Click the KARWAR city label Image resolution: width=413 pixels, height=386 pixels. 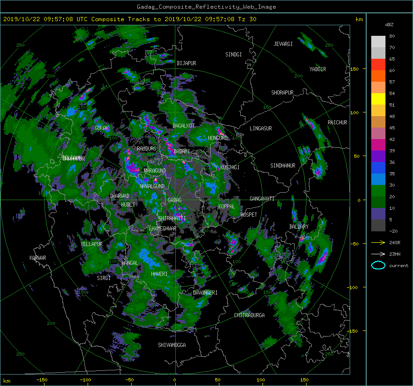click(38, 258)
